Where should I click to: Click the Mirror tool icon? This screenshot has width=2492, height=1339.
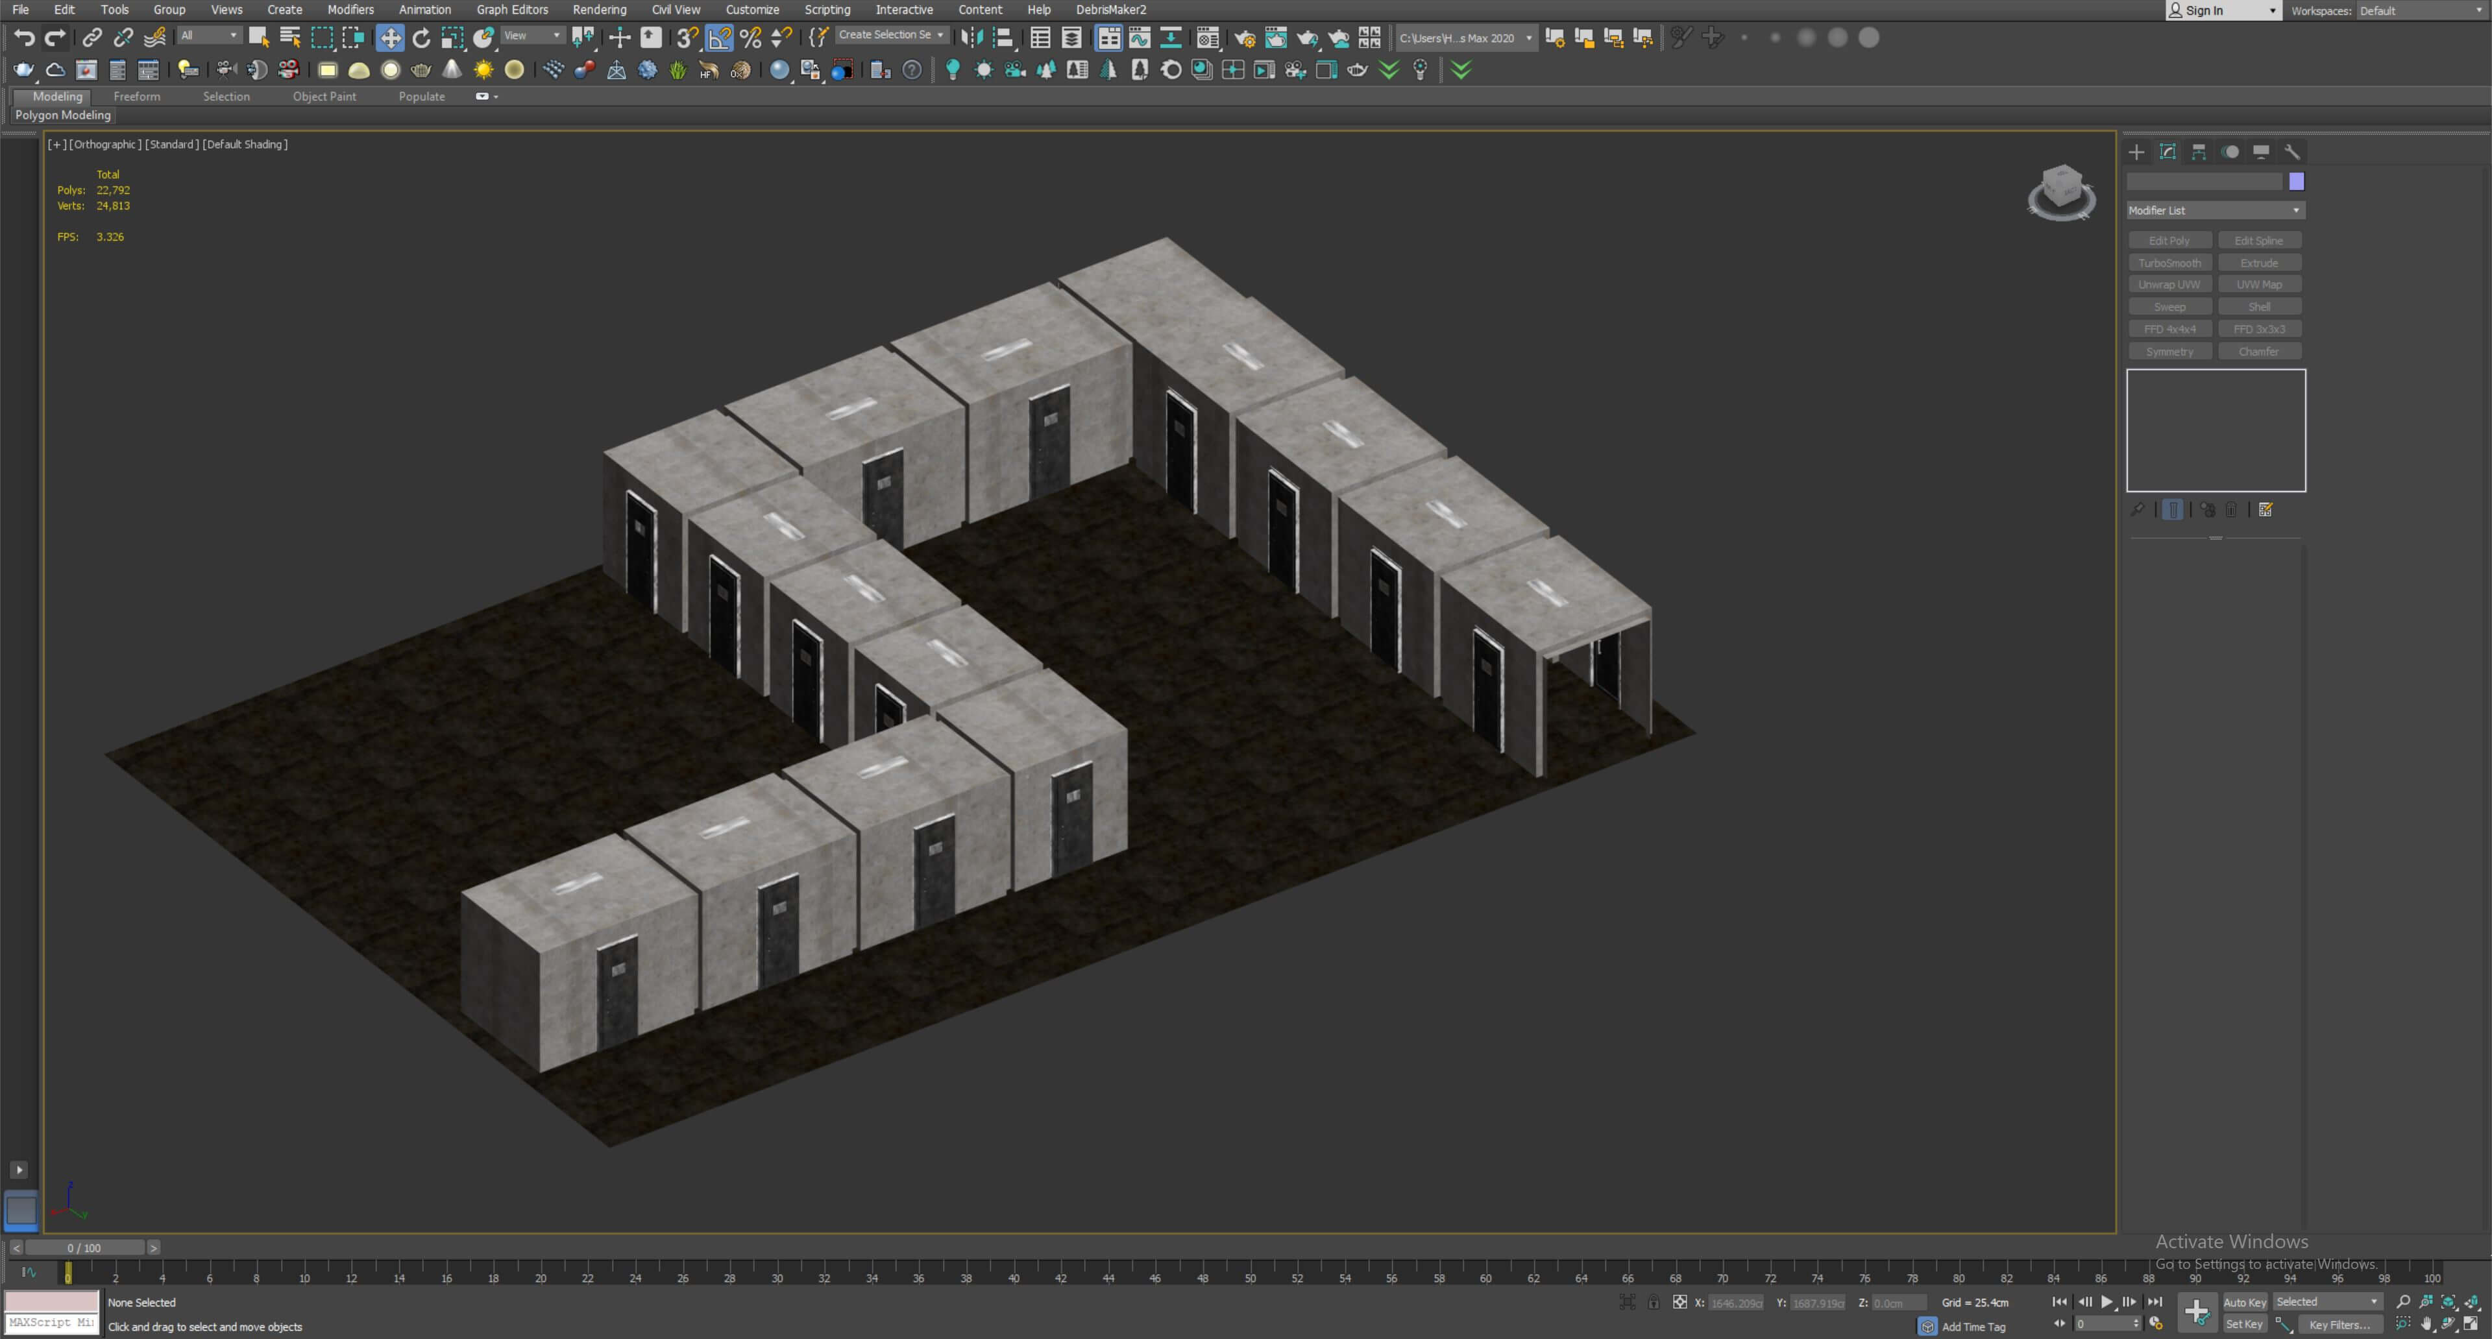click(x=971, y=38)
